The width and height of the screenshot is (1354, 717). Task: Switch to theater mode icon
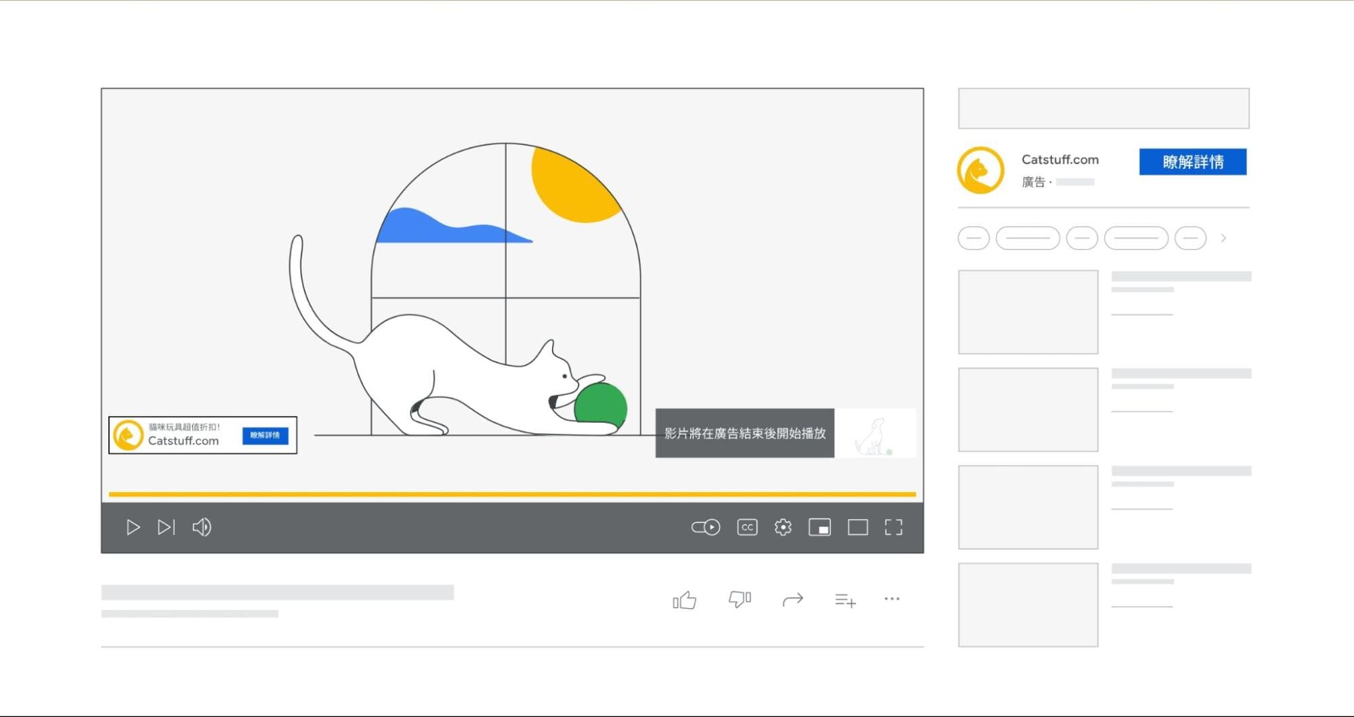pos(858,527)
